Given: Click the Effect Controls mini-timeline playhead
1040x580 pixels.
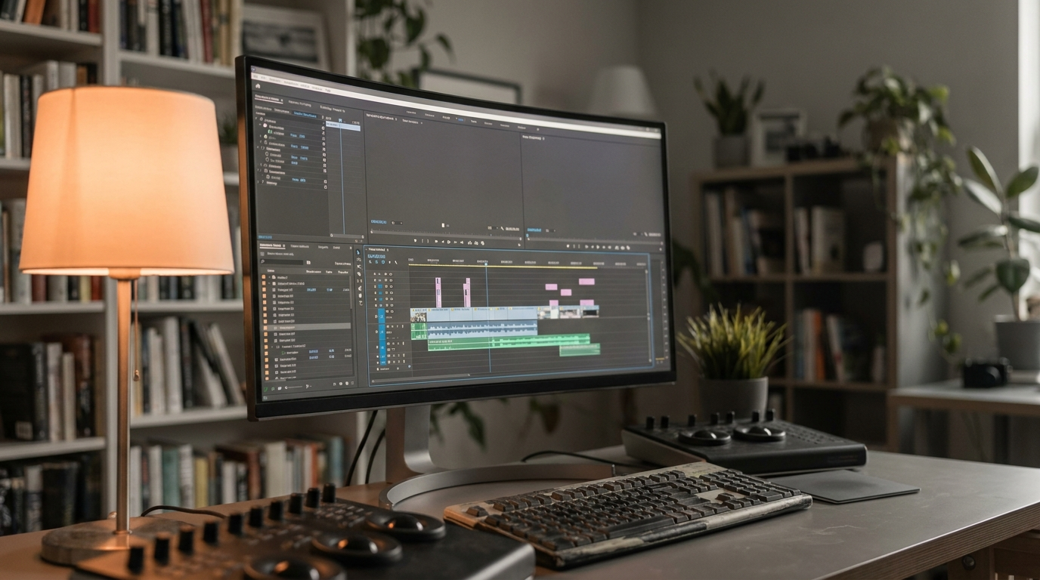Looking at the screenshot, I should 340,120.
